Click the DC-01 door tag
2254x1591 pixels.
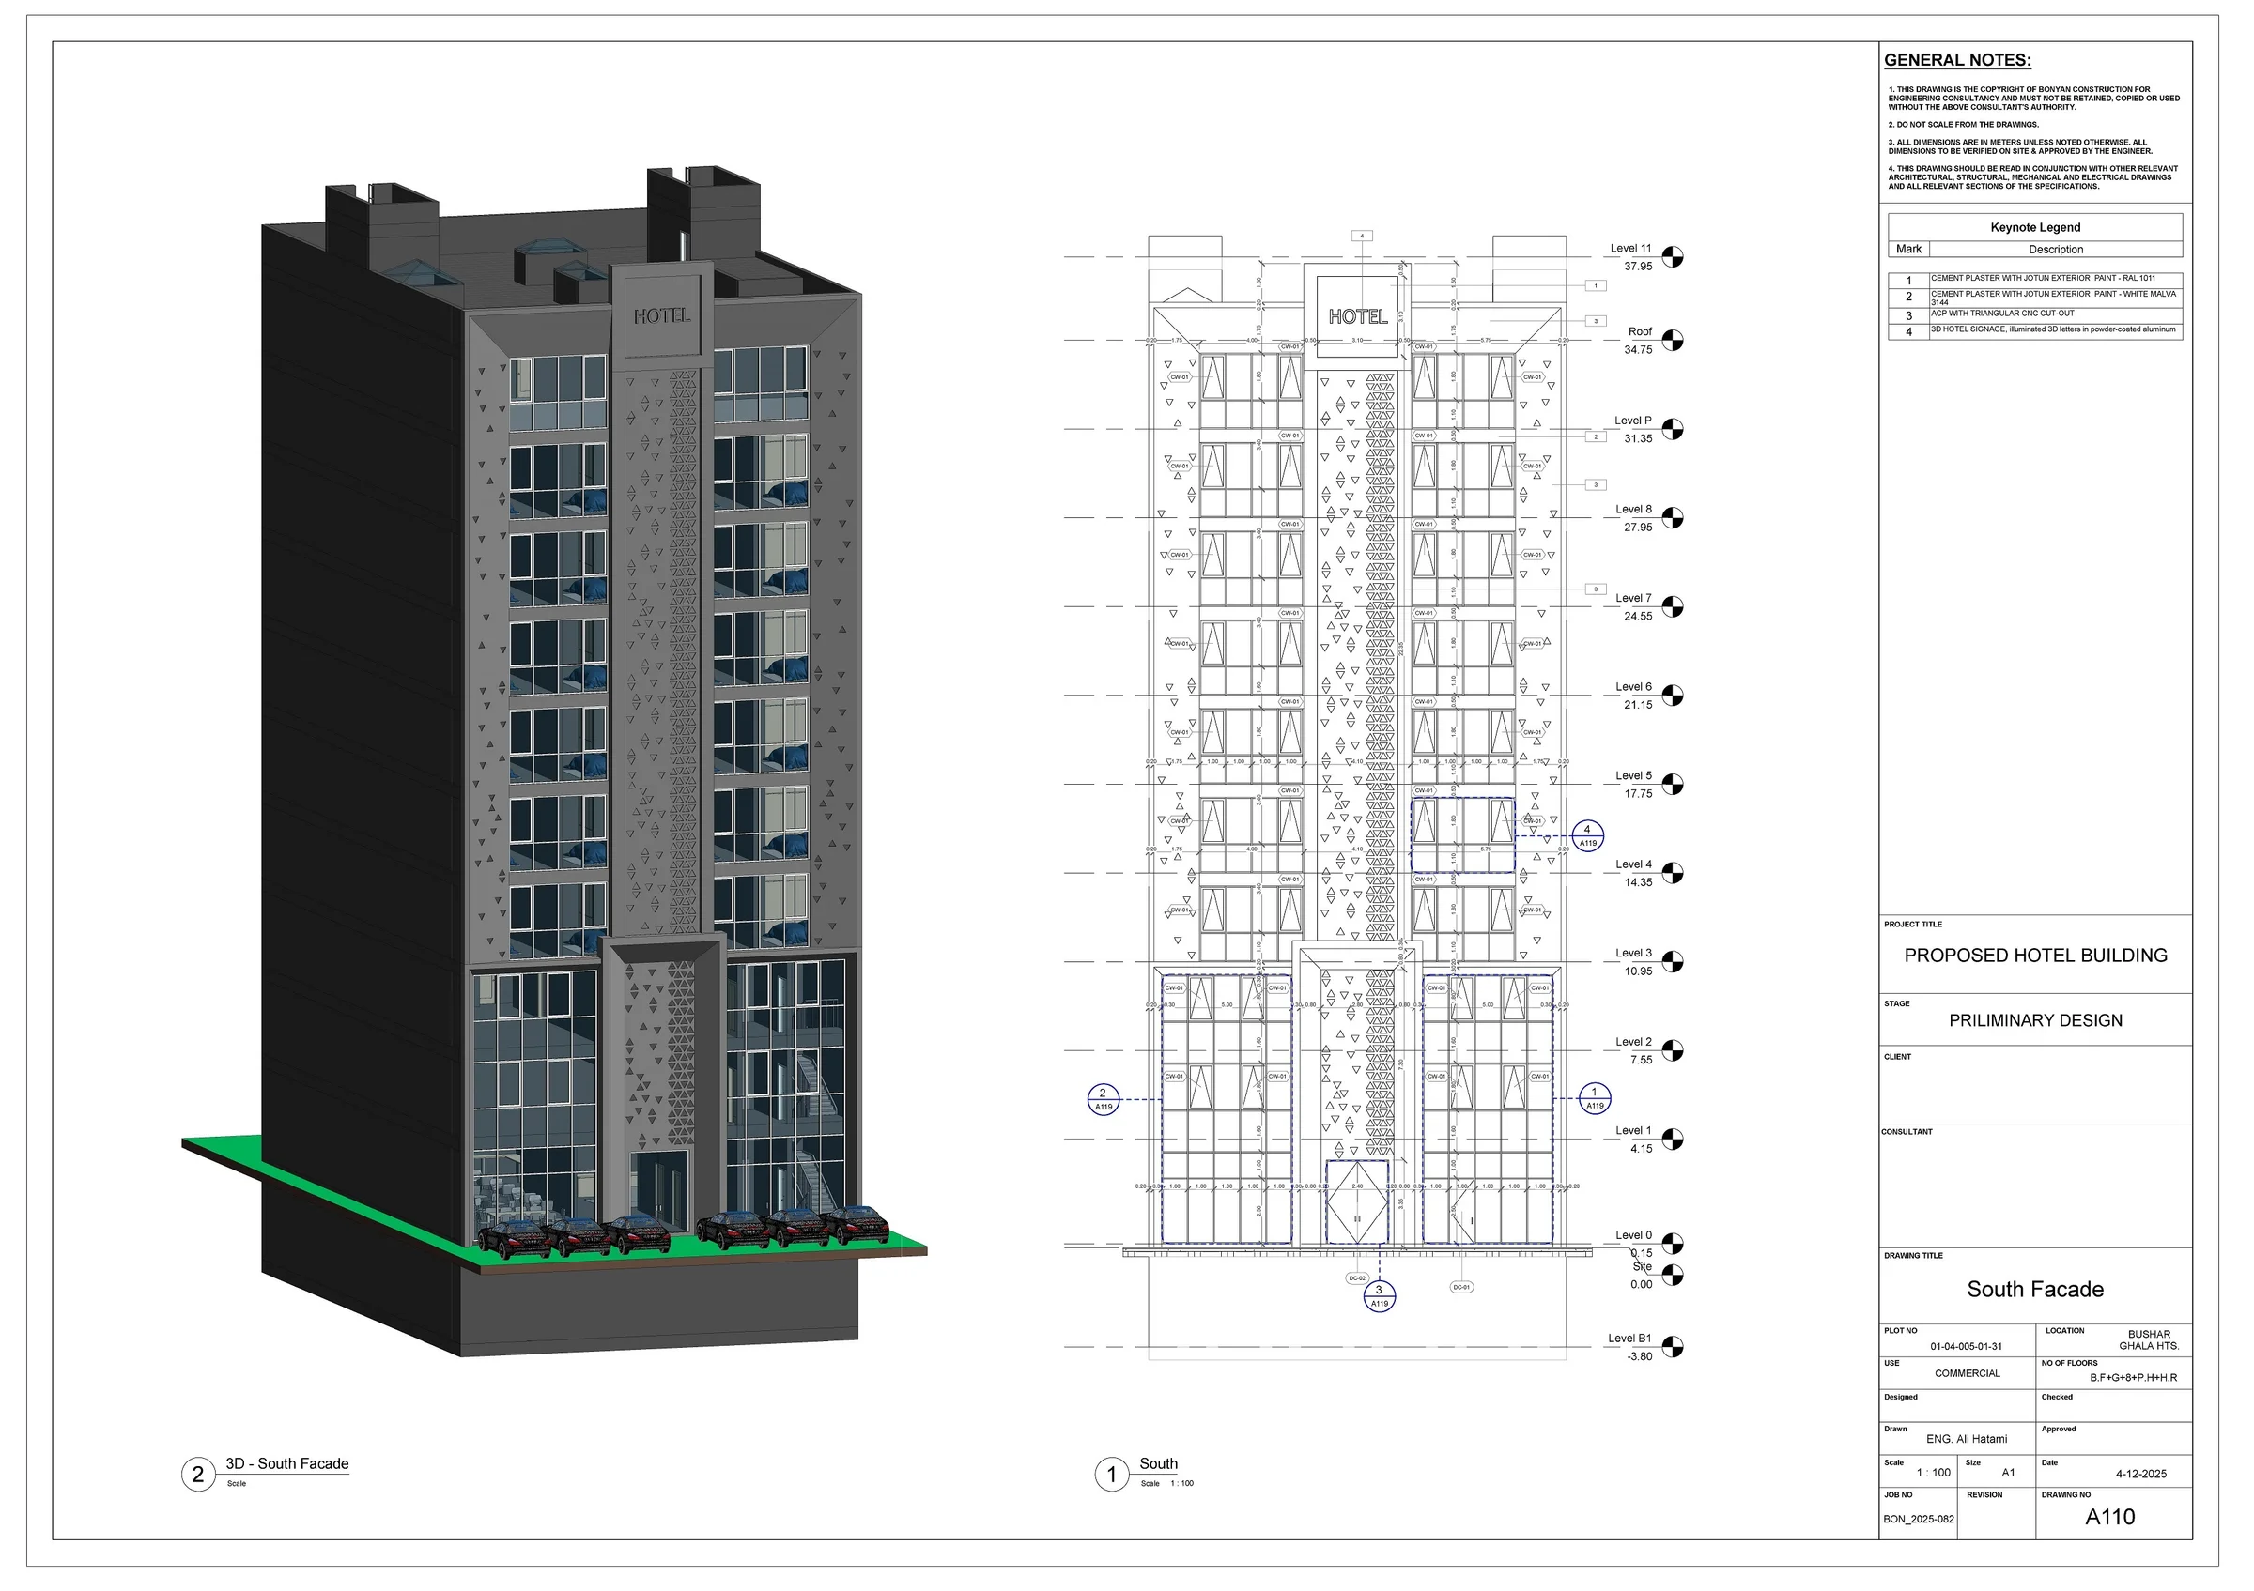point(1461,1287)
